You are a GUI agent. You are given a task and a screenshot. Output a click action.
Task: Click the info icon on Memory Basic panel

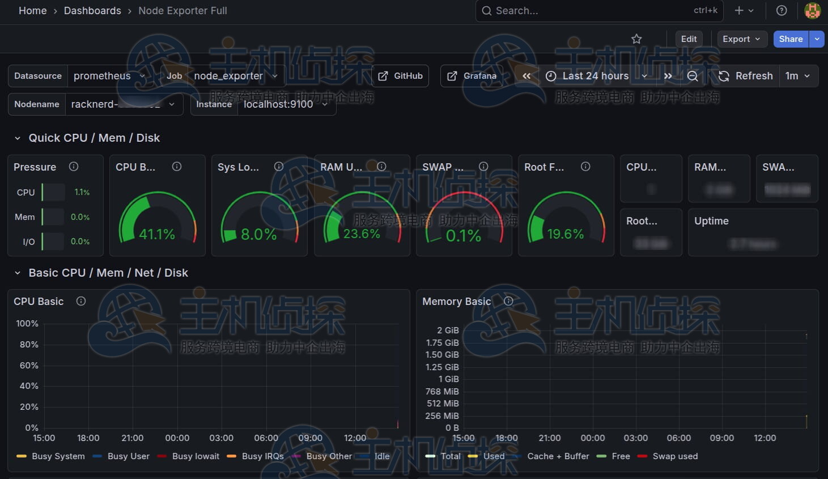point(508,302)
